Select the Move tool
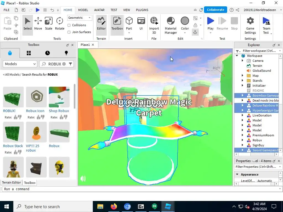 click(x=38, y=24)
